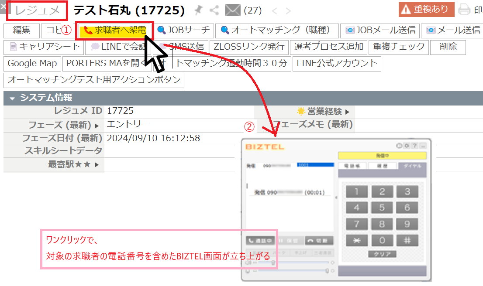Click the 求職者へ架電 call button
This screenshot has height=286, width=483.
pos(114,30)
